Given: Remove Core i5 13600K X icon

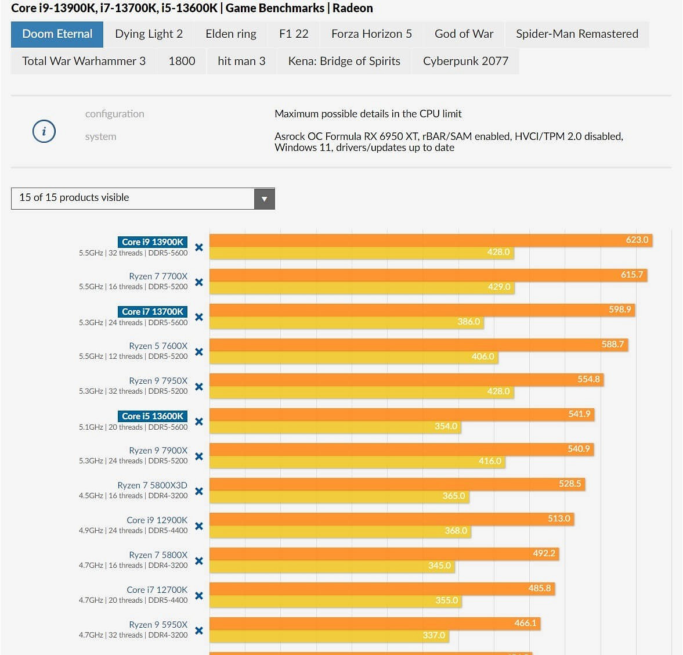Looking at the screenshot, I should tap(199, 422).
